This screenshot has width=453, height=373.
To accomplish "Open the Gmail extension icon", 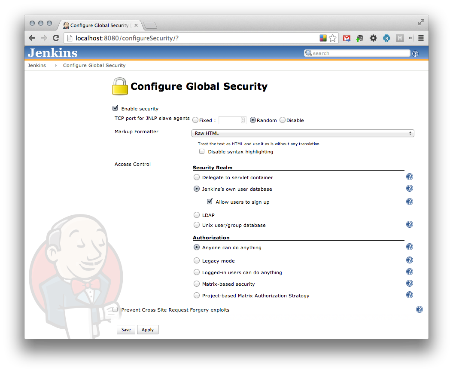I will tap(347, 38).
